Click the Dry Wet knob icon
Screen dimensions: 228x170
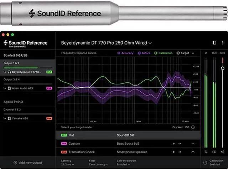pos(193,127)
